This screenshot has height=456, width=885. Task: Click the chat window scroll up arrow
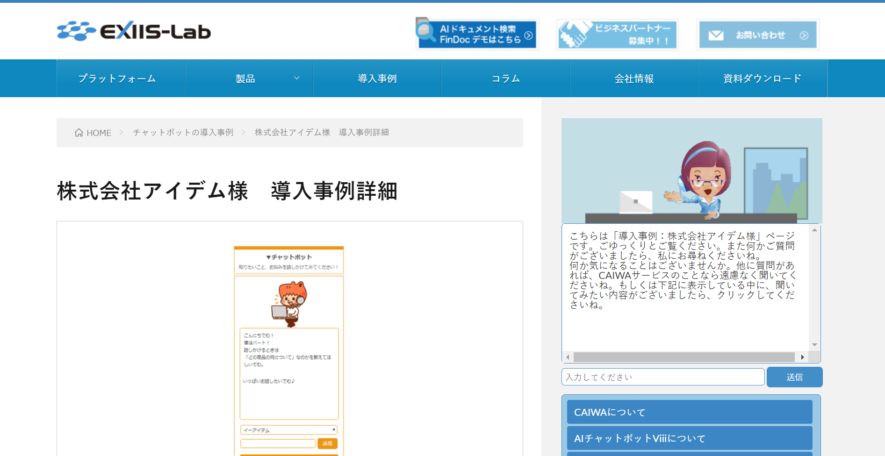[x=814, y=230]
